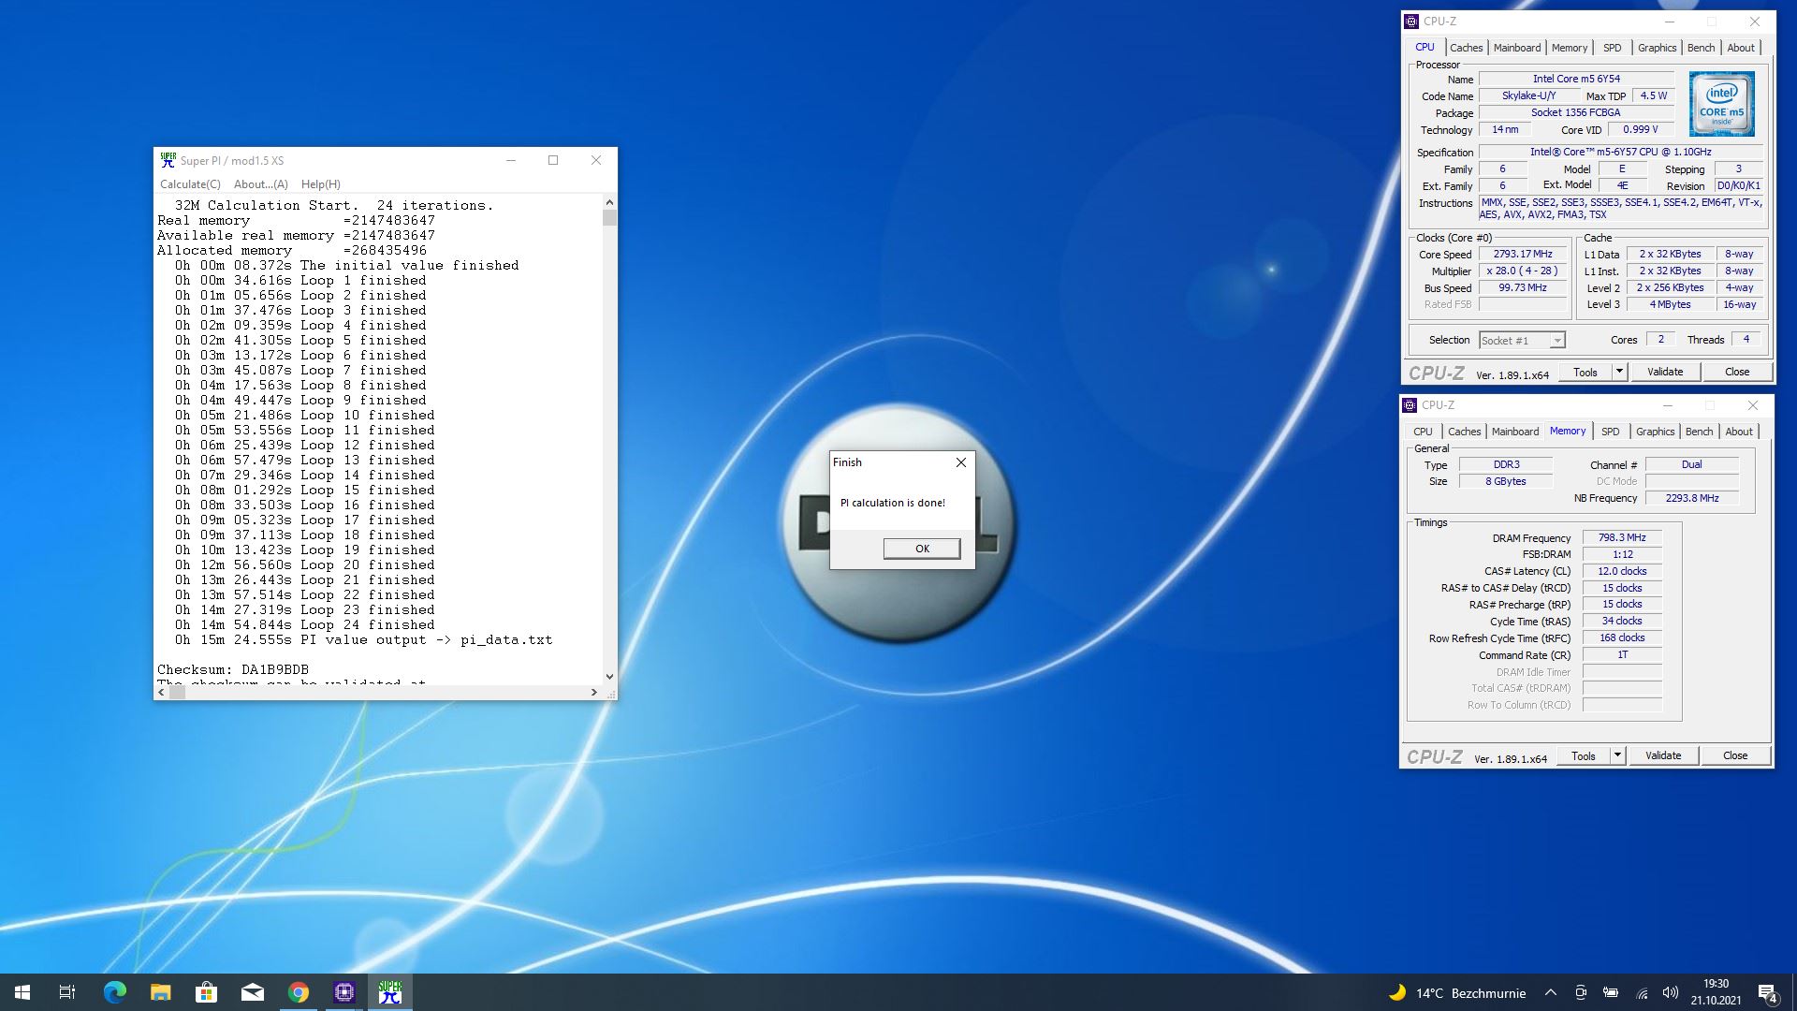The width and height of the screenshot is (1797, 1011).
Task: Launch Microsoft Edge from taskbar
Action: tap(114, 992)
